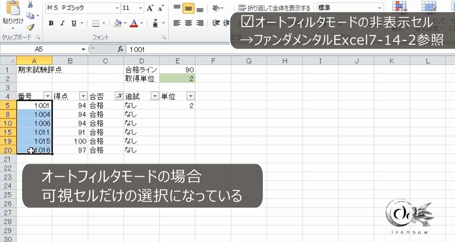Toggle Align Text Left

click(177, 23)
